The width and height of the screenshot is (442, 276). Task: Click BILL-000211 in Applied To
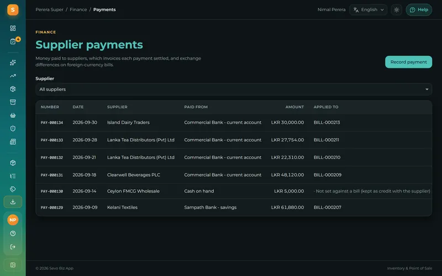coord(327,140)
